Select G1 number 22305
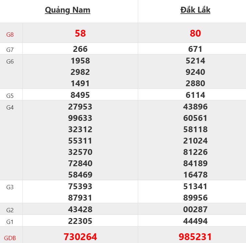This screenshot has height=243, width=246. point(80,221)
